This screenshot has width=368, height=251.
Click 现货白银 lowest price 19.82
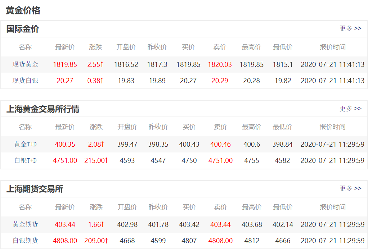[283, 81]
